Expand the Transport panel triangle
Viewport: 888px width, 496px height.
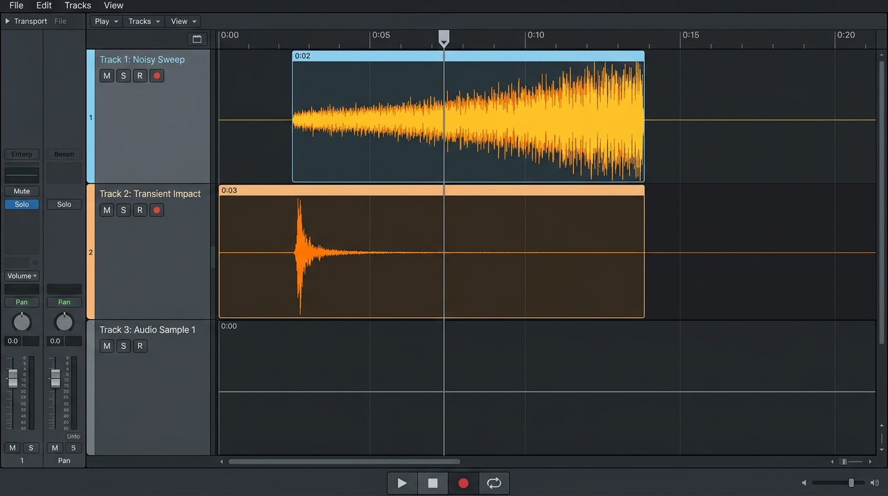(x=8, y=21)
